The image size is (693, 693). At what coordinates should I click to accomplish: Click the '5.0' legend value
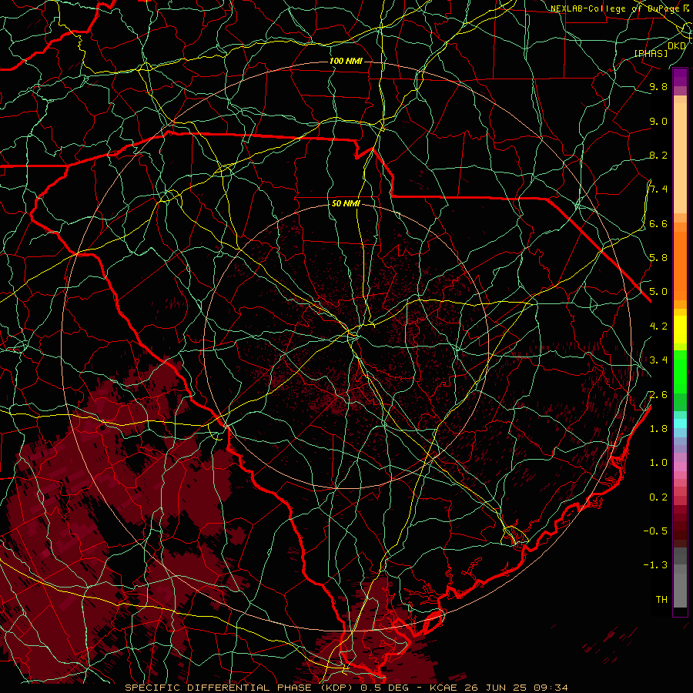658,292
